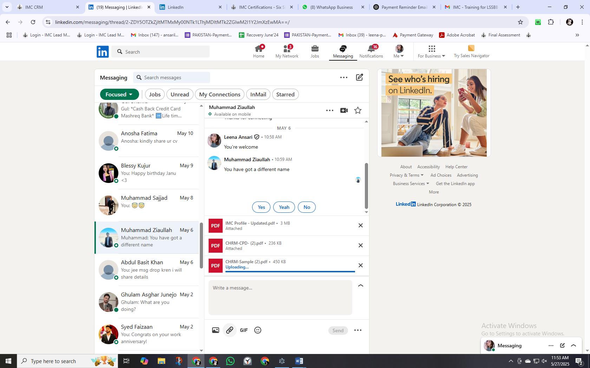Click the Send button
Image resolution: width=590 pixels, height=368 pixels.
pos(338,330)
